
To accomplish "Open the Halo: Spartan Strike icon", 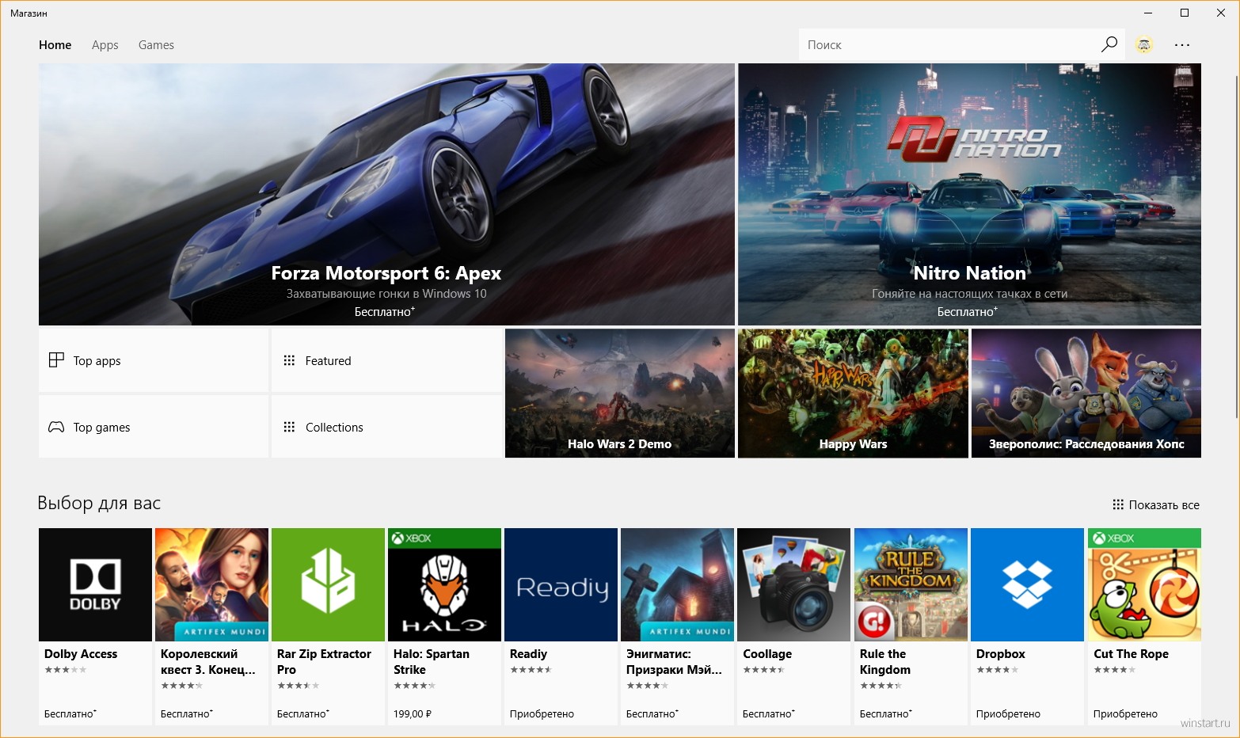I will (x=444, y=584).
